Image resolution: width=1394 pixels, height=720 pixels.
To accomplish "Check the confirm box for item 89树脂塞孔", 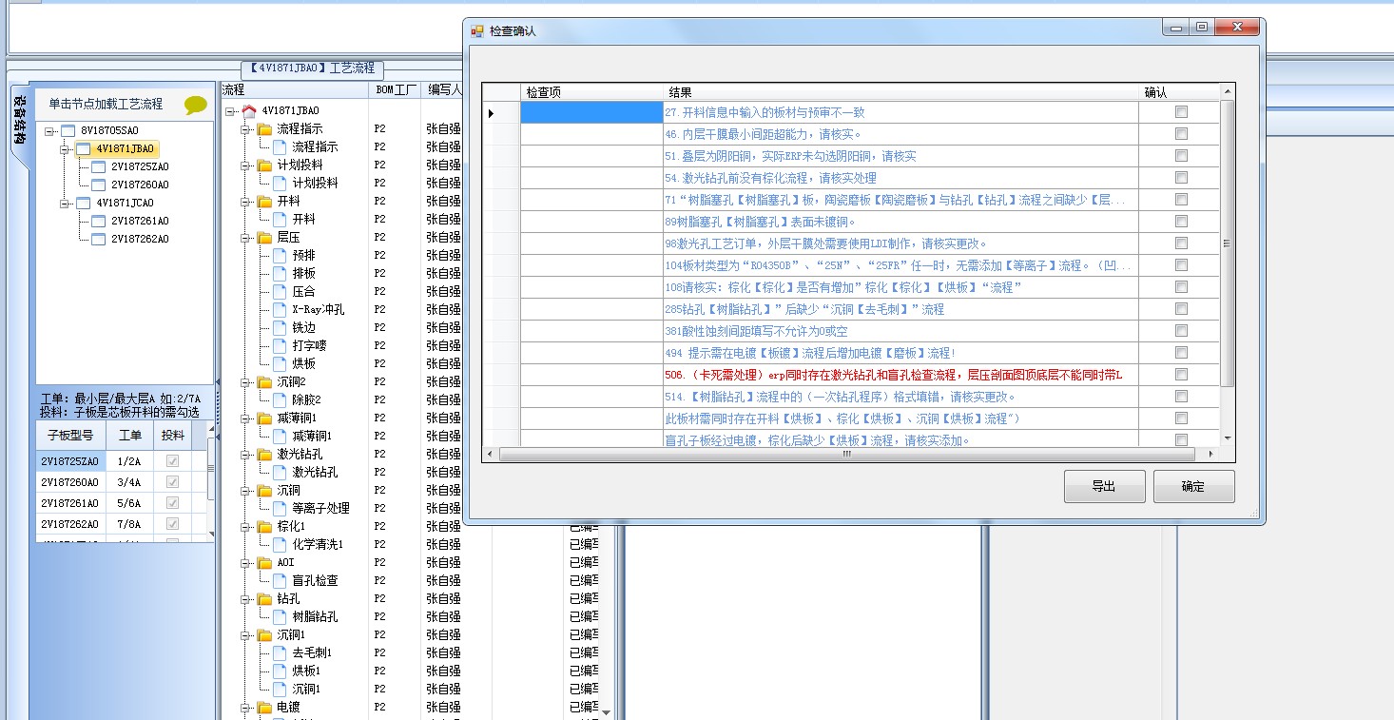I will click(x=1181, y=222).
